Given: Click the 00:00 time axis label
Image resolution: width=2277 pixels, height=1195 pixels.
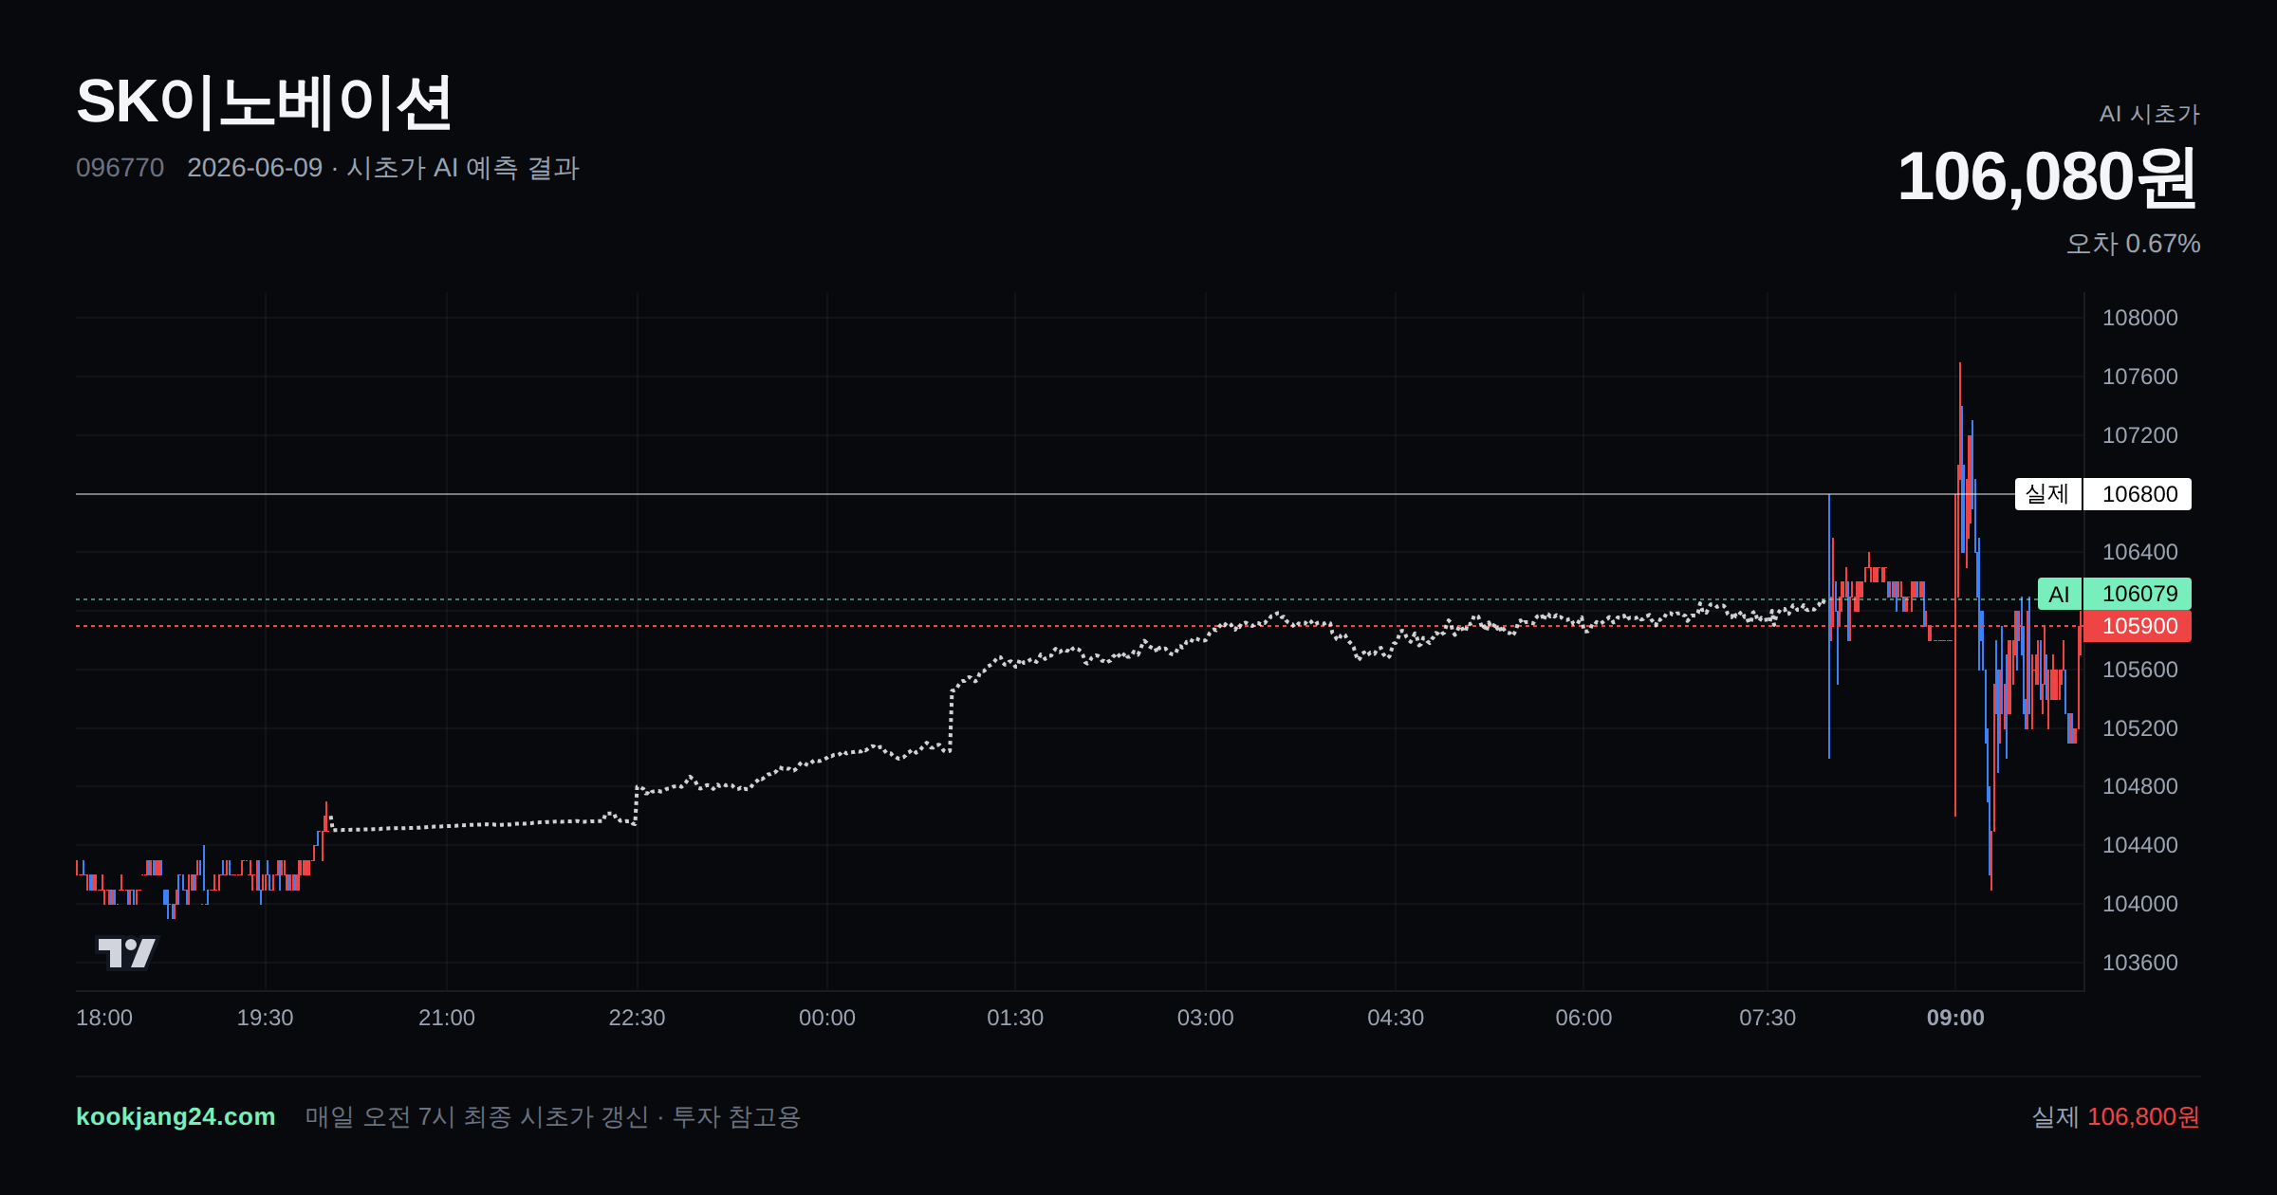Looking at the screenshot, I should point(827,1018).
